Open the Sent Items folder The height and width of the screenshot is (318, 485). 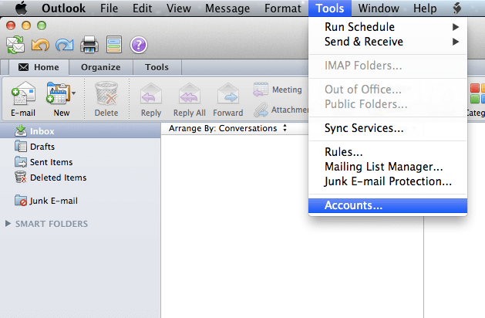(x=80, y=162)
